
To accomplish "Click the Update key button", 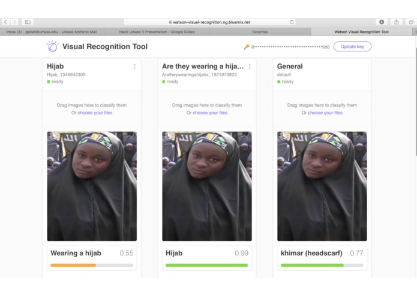I will click(x=352, y=47).
